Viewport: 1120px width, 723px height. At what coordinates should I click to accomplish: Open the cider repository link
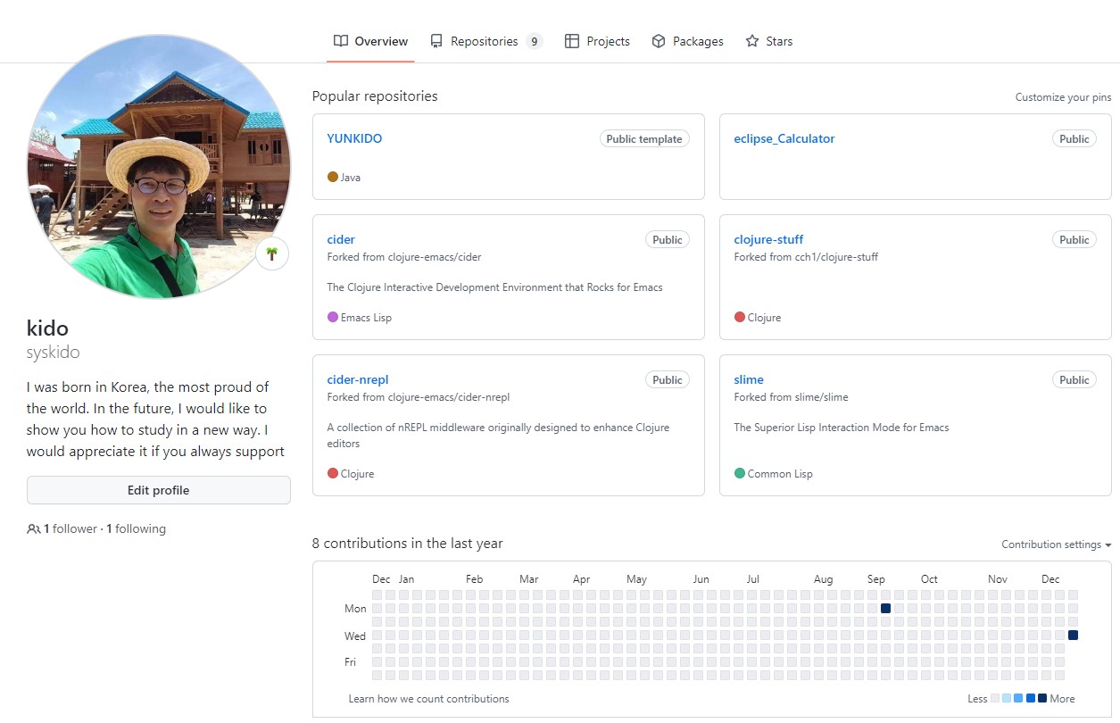pos(341,239)
